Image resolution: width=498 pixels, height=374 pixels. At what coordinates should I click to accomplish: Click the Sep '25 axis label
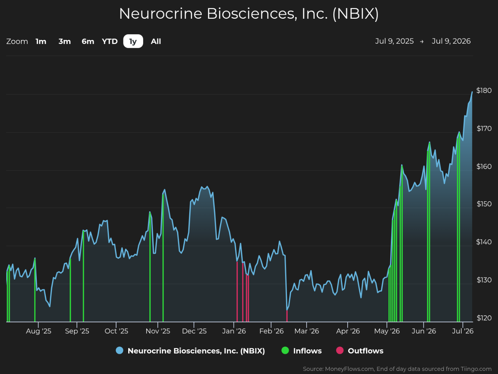(x=77, y=331)
